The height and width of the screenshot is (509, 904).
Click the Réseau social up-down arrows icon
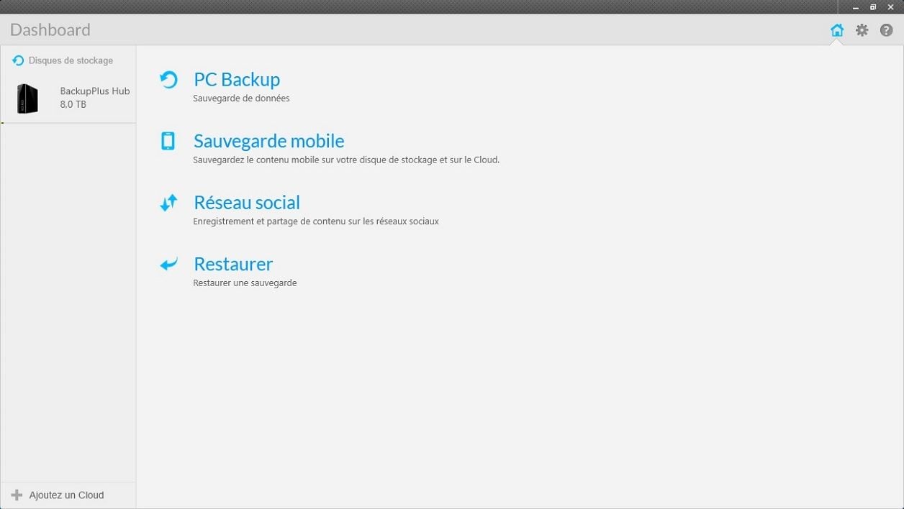(x=168, y=203)
